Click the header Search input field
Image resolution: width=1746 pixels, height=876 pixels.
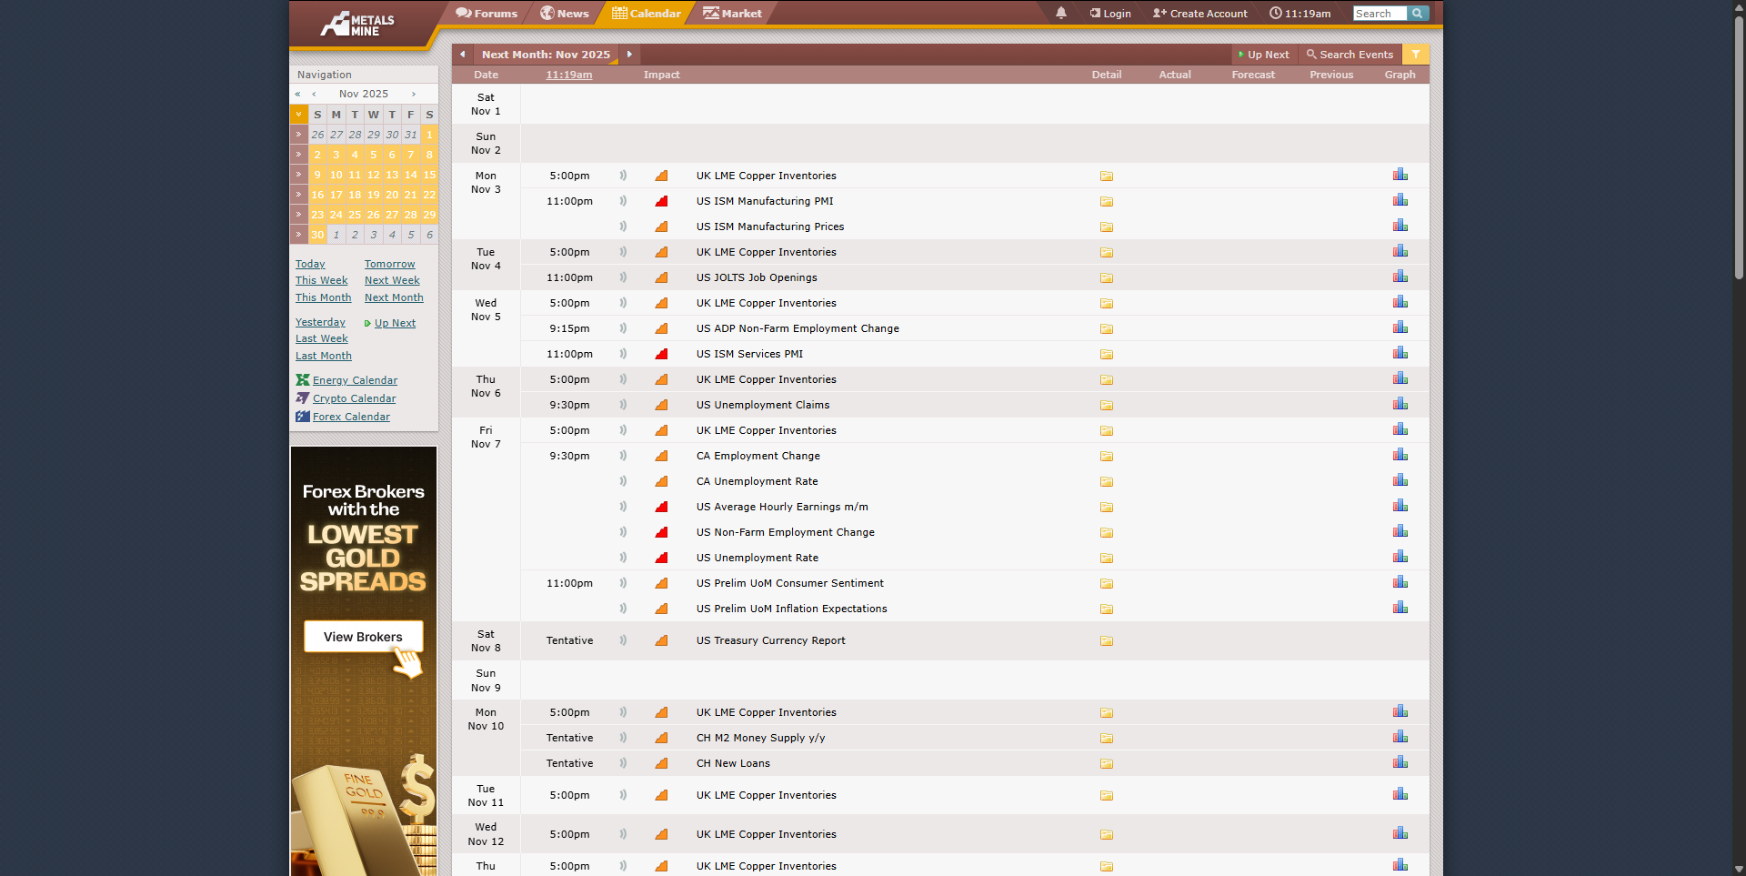coord(1379,14)
